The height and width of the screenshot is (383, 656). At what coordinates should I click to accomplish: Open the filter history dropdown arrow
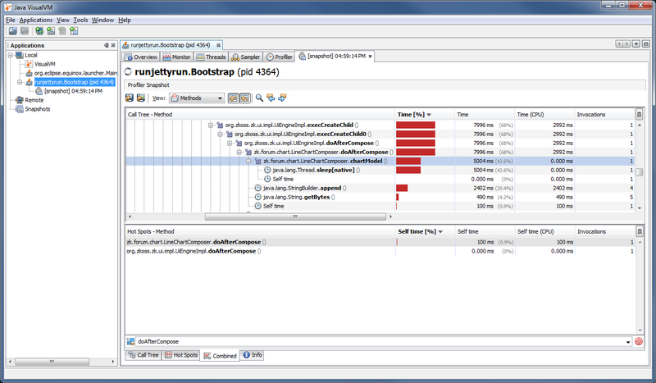point(627,341)
